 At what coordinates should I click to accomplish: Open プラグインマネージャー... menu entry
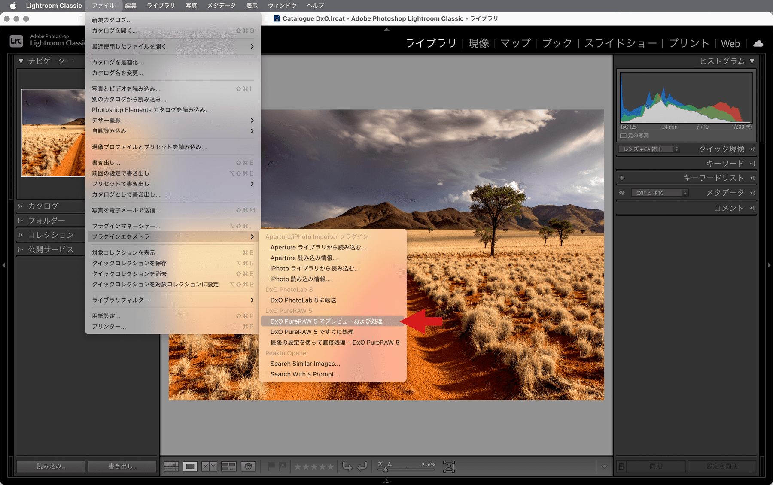pos(173,226)
